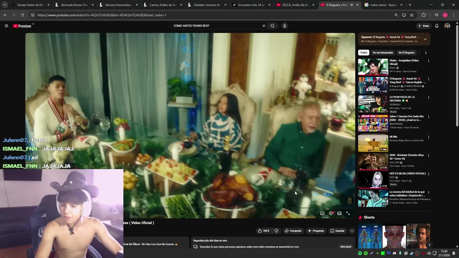The width and height of the screenshot is (459, 258).
Task: Expand the mix queue panel chevron
Action: tap(425, 39)
